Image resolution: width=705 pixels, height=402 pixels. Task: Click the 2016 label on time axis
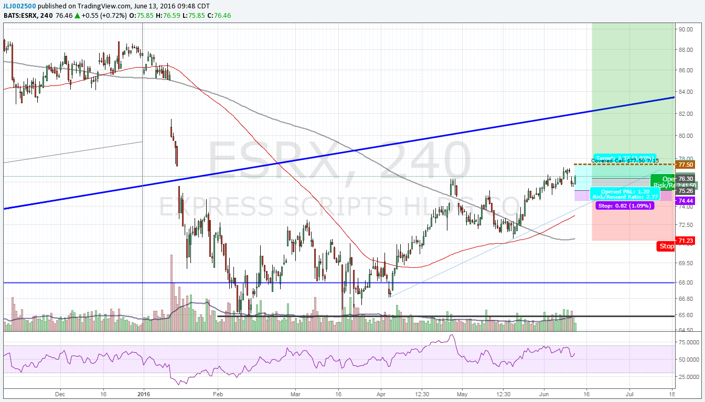(x=144, y=393)
